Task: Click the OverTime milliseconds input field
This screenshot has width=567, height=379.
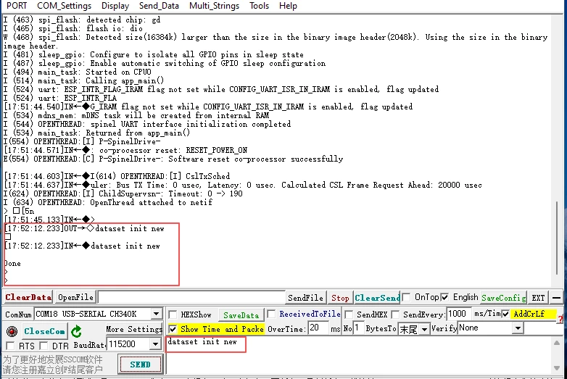Action: [x=318, y=328]
